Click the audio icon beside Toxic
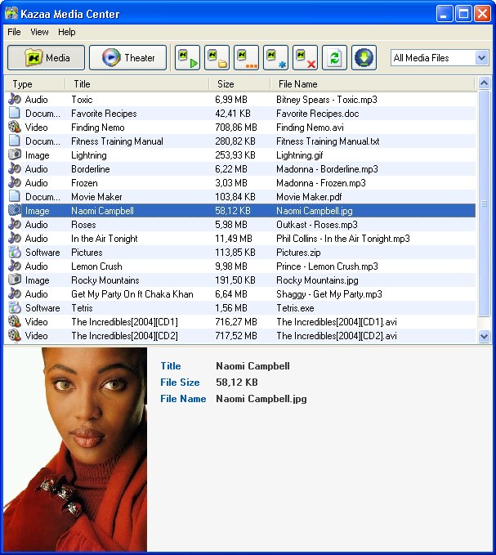The height and width of the screenshot is (555, 496). pyautogui.click(x=15, y=99)
